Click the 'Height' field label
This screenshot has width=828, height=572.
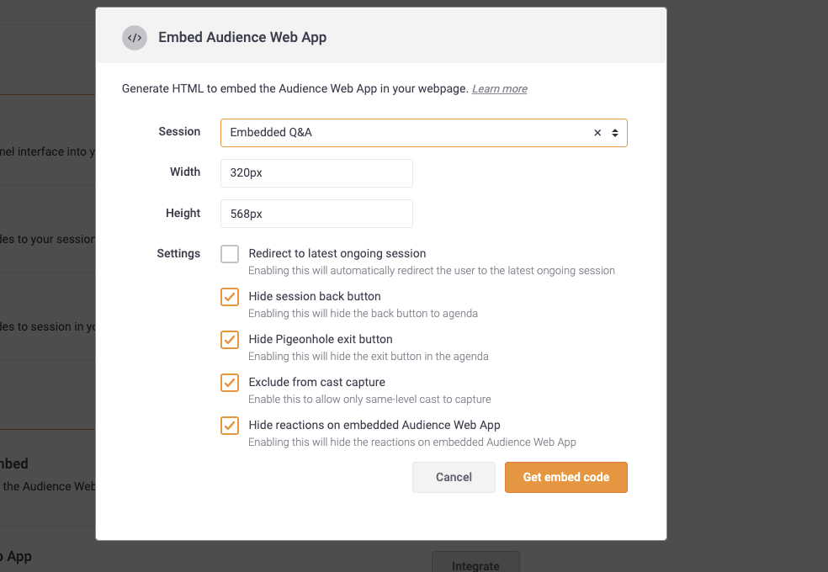pos(183,213)
